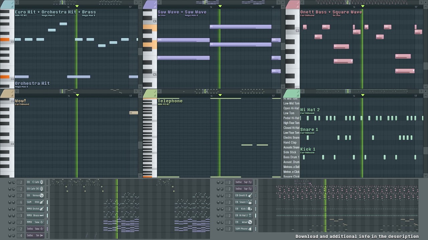Select the Closed Hi-Hat drum row label
Image resolution: width=428 pixels, height=240 pixels.
coord(292,128)
